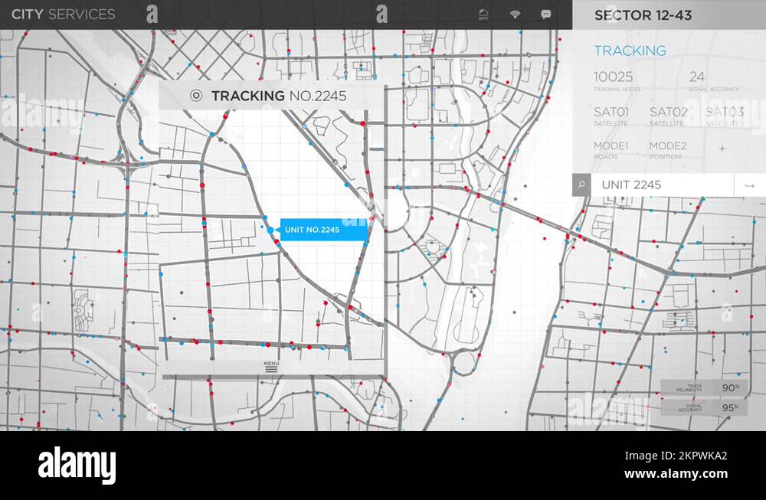Screen dimensions: 766x500
Task: Click the blue unit marker dot on map
Action: pos(270,230)
